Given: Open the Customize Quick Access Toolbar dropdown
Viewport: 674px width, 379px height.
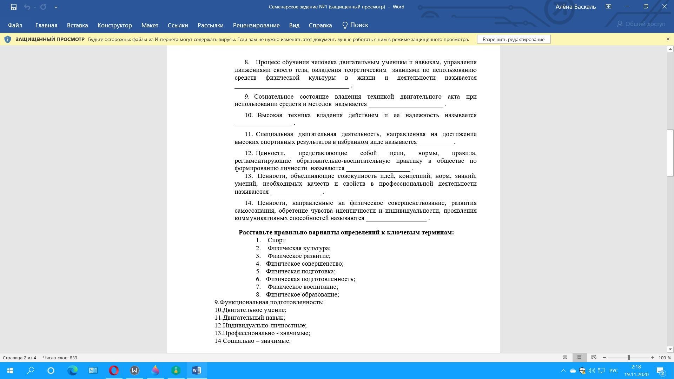Looking at the screenshot, I should coord(56,7).
